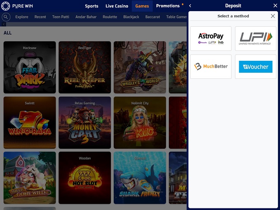This screenshot has height=210, width=280.
Task: View Recent games
Action: [x=40, y=17]
